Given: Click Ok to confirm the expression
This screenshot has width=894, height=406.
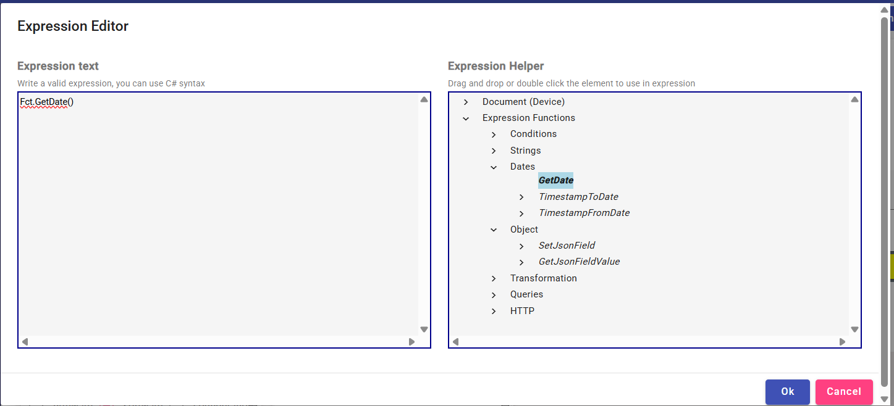Looking at the screenshot, I should click(x=787, y=392).
